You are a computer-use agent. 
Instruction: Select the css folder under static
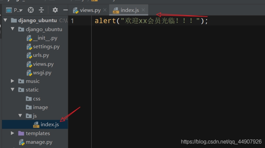tap(36, 99)
